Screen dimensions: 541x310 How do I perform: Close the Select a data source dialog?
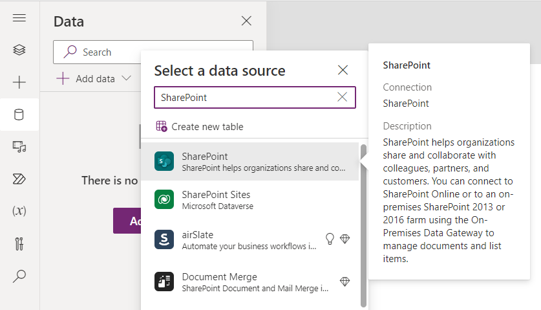[x=343, y=70]
